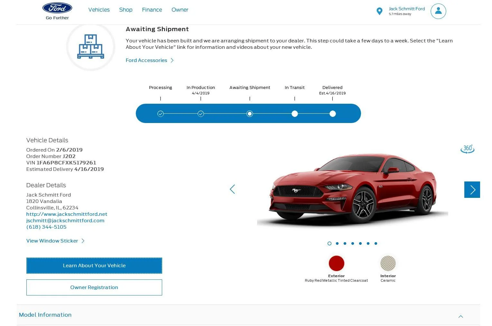
Task: Click the 1820 Vandalia address line
Action: tap(44, 201)
